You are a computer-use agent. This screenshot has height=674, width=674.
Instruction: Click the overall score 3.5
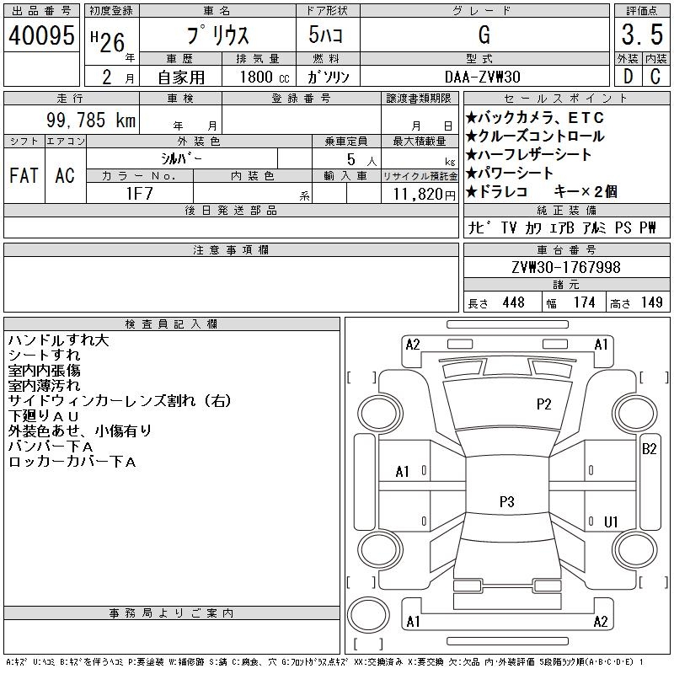pyautogui.click(x=642, y=35)
